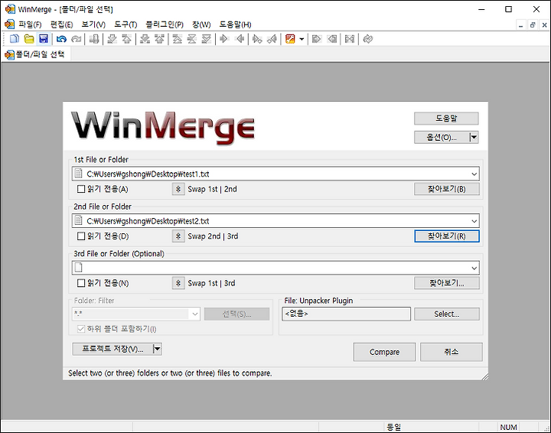Viewport: 551px width, 433px height.
Task: Click swap icon beside Swap 2nd | 3rd
Action: tap(178, 236)
